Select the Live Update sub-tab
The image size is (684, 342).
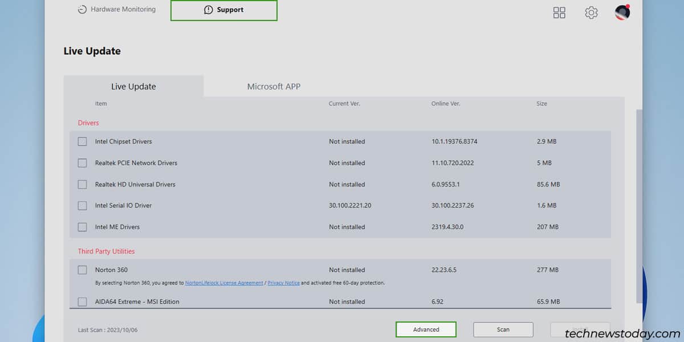133,87
